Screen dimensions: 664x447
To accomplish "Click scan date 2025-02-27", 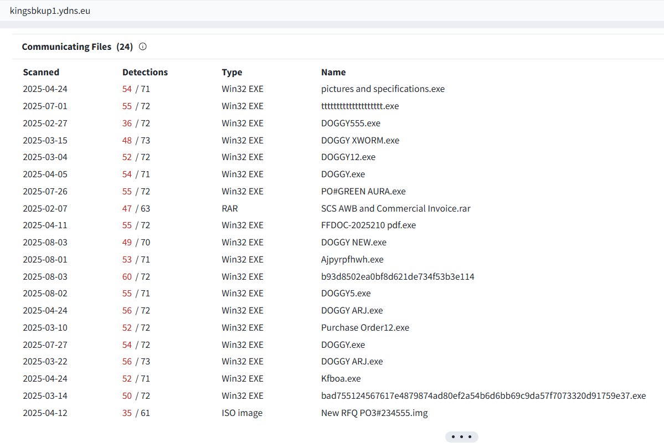I will click(x=45, y=124).
